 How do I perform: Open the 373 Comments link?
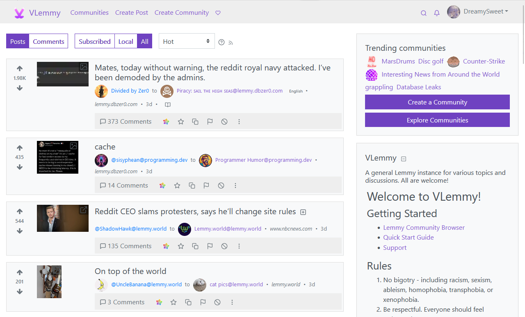coord(126,122)
